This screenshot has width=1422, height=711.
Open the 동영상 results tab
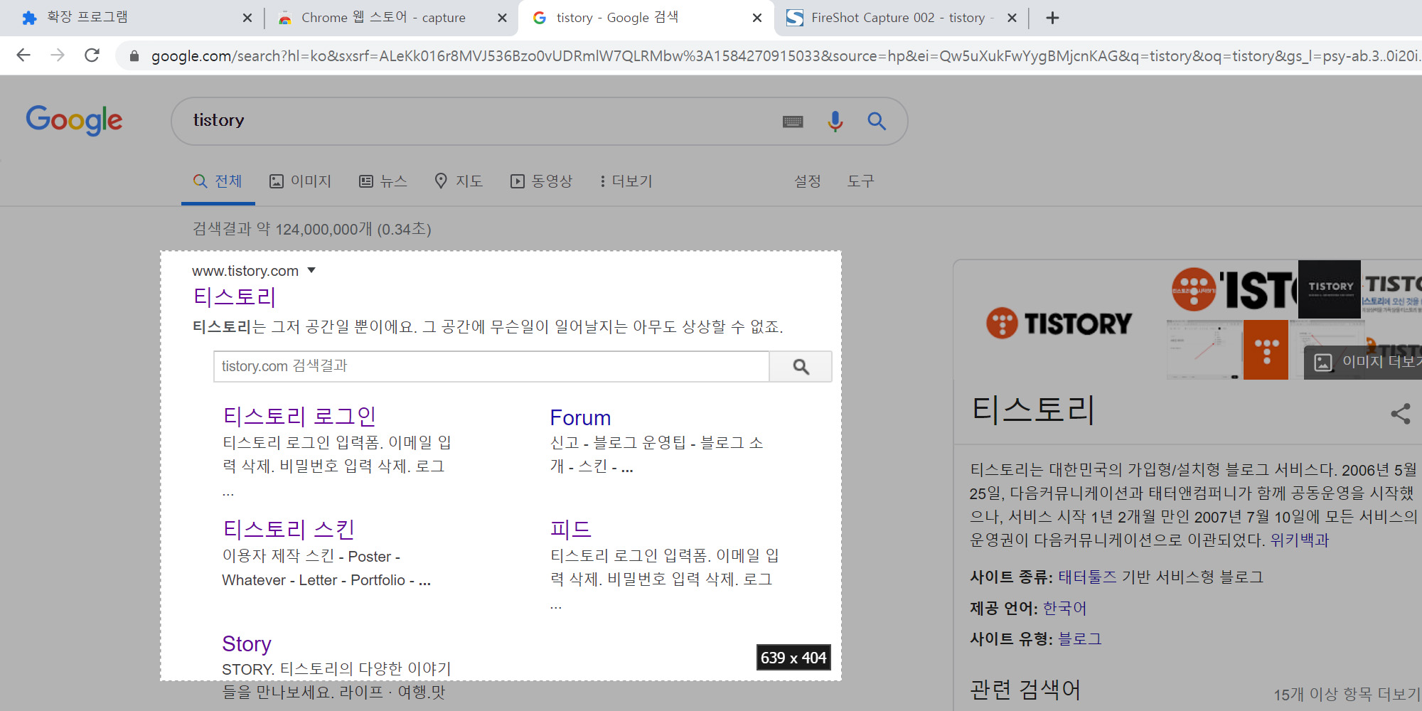tap(541, 181)
